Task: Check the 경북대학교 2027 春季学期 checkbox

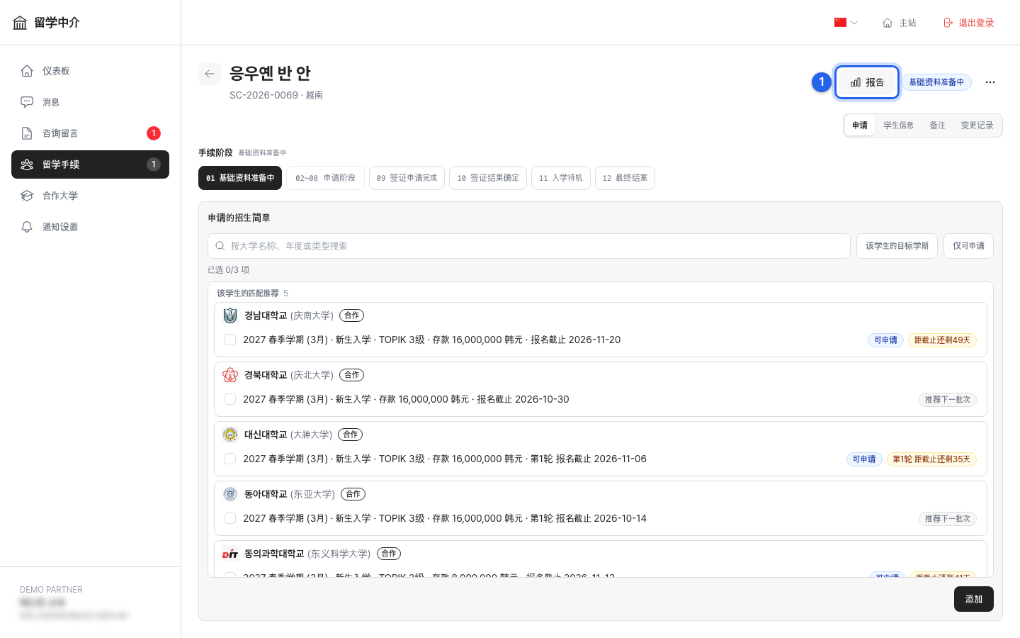Action: pyautogui.click(x=230, y=399)
